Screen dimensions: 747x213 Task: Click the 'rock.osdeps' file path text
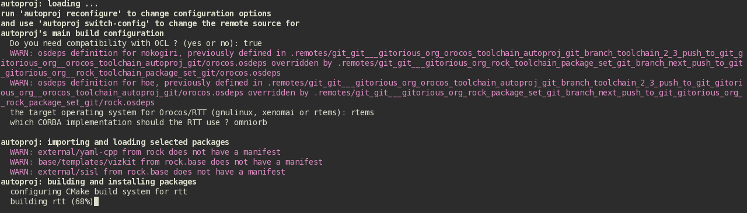(129, 103)
